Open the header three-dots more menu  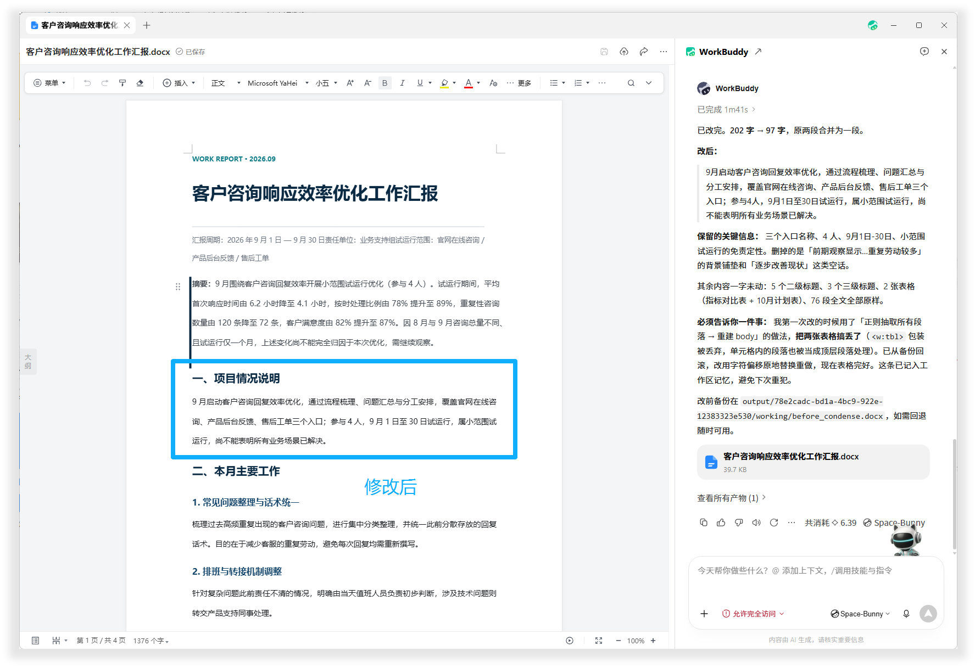664,52
